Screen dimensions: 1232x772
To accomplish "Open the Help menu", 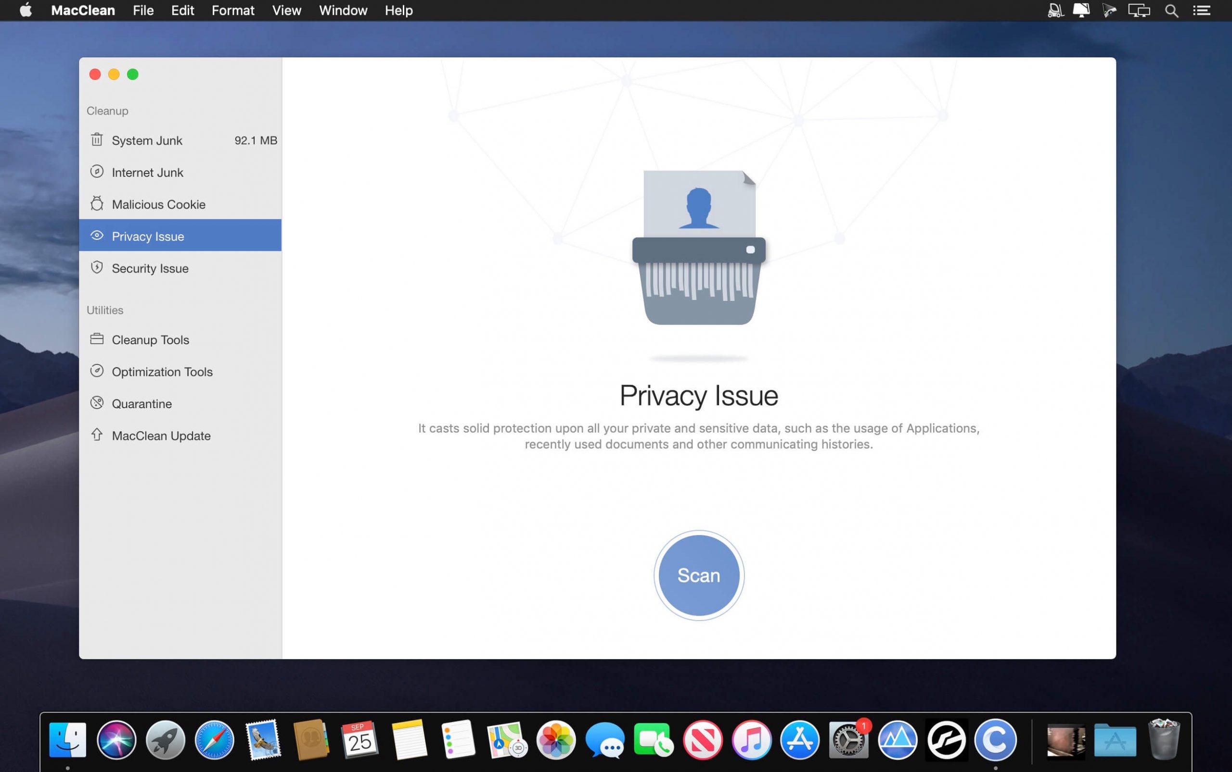I will click(398, 10).
